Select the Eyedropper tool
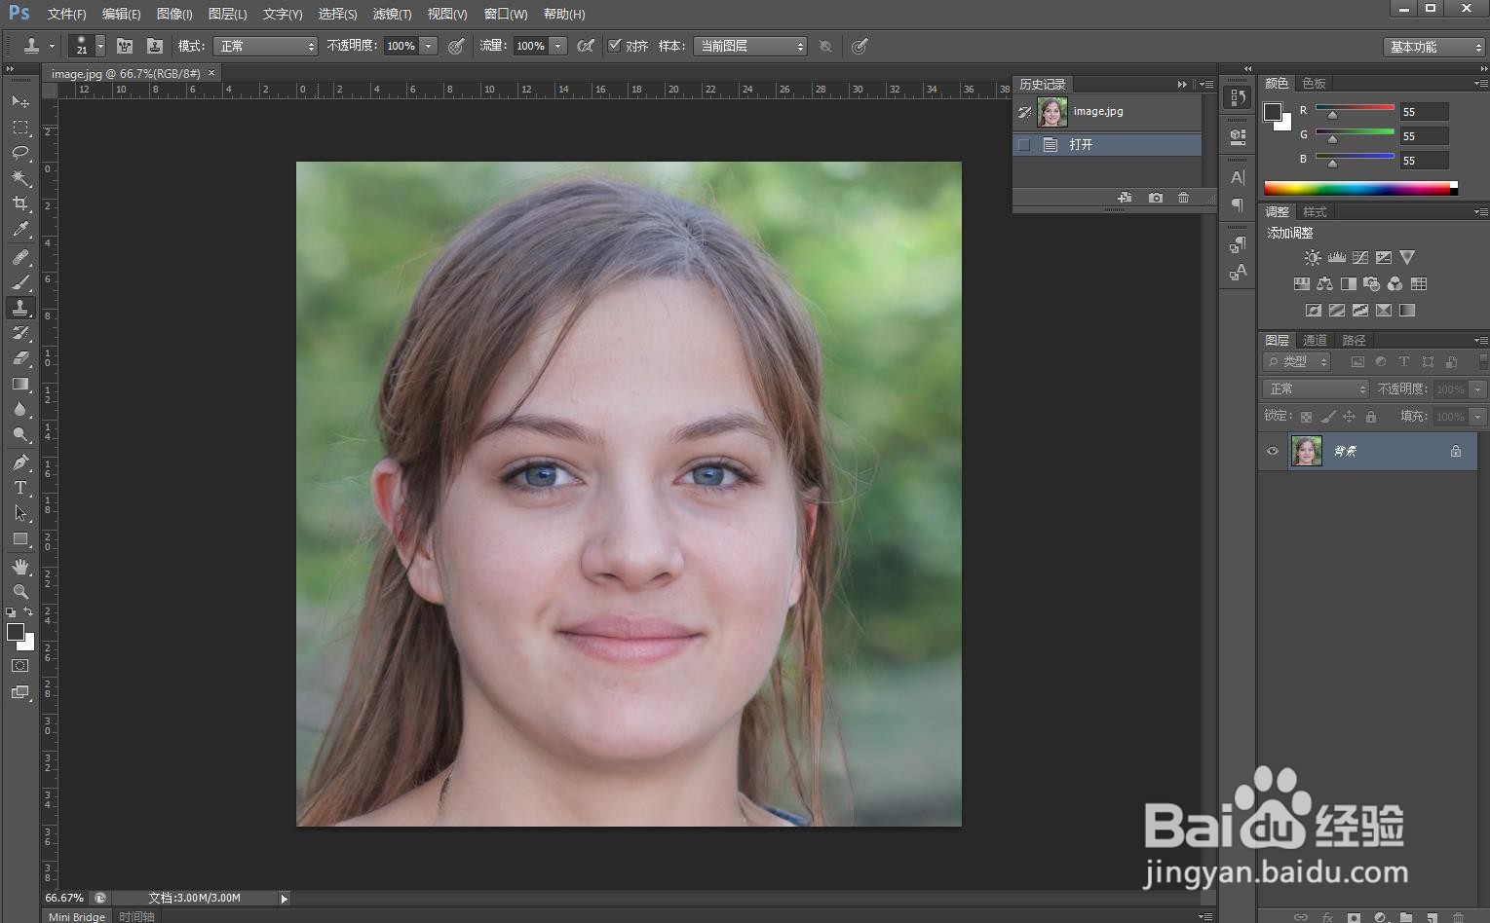The image size is (1490, 923). [x=20, y=230]
